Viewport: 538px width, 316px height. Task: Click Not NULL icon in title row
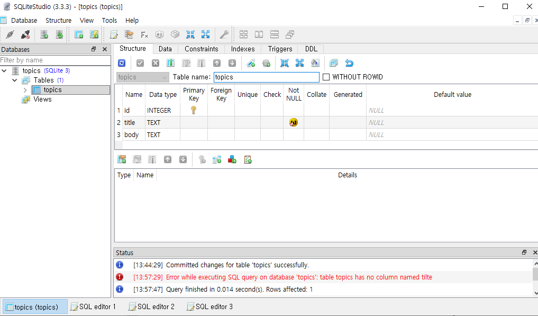(294, 122)
